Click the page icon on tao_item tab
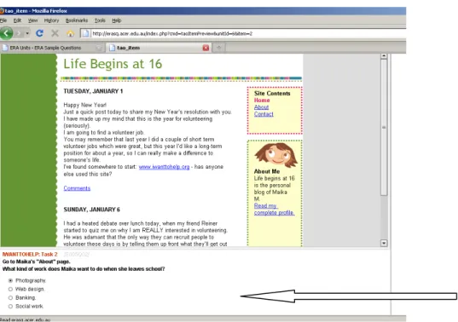 coord(113,48)
